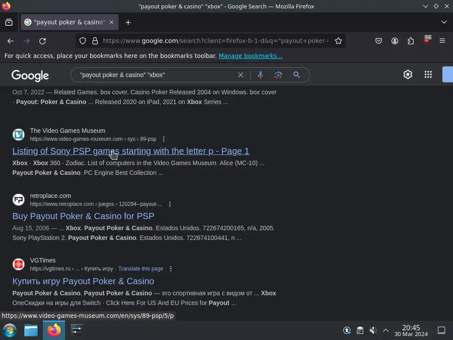Screen dimensions: 453x340
Task: Click the Firefox taskbar button
Action: (54, 330)
